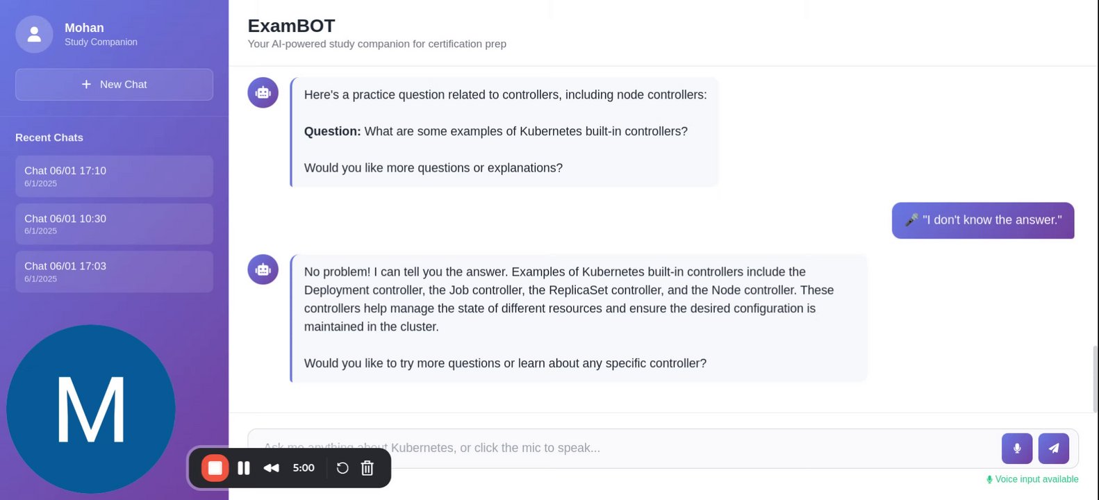Start a New Chat
The width and height of the screenshot is (1099, 500).
pos(114,85)
